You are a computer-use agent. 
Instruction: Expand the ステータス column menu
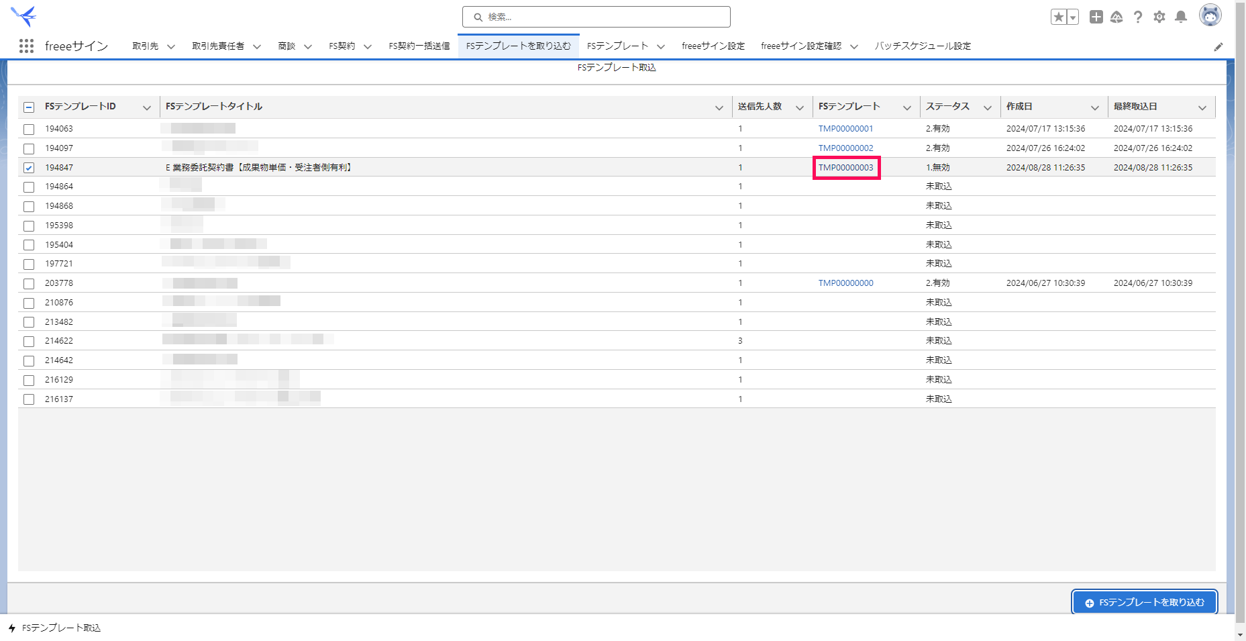click(x=988, y=107)
